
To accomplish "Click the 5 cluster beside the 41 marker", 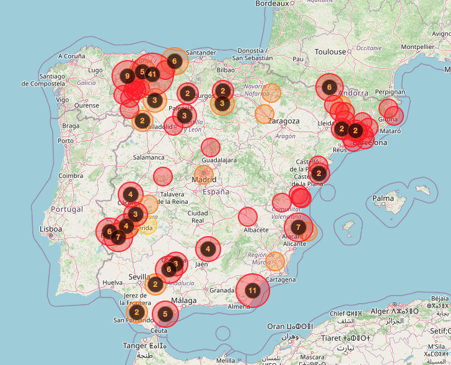I will point(142,72).
